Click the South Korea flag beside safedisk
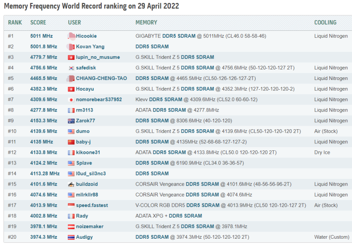 pos(71,68)
